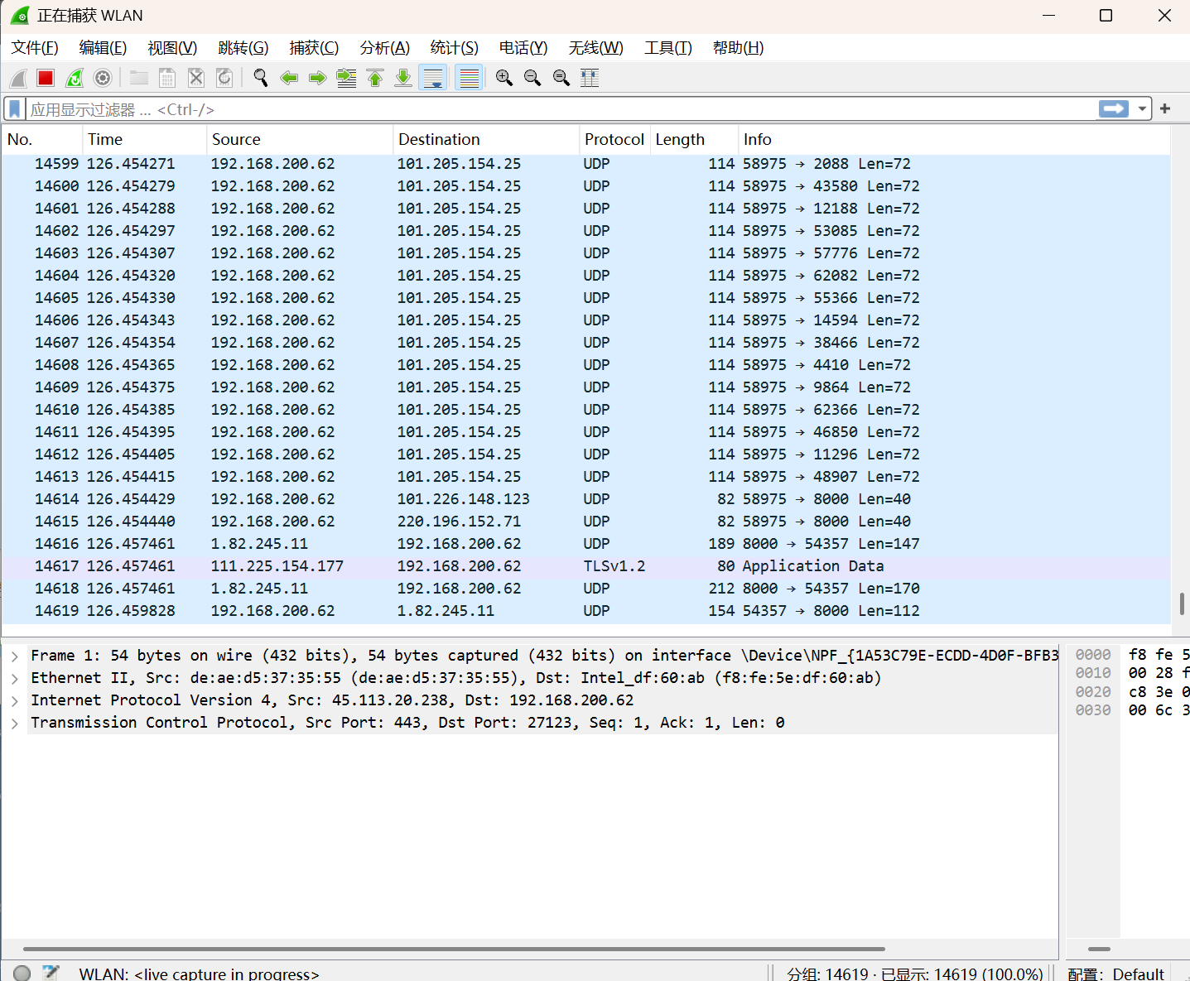Select packet 14614 to 101.226.148.123
The image size is (1190, 981).
coord(586,499)
